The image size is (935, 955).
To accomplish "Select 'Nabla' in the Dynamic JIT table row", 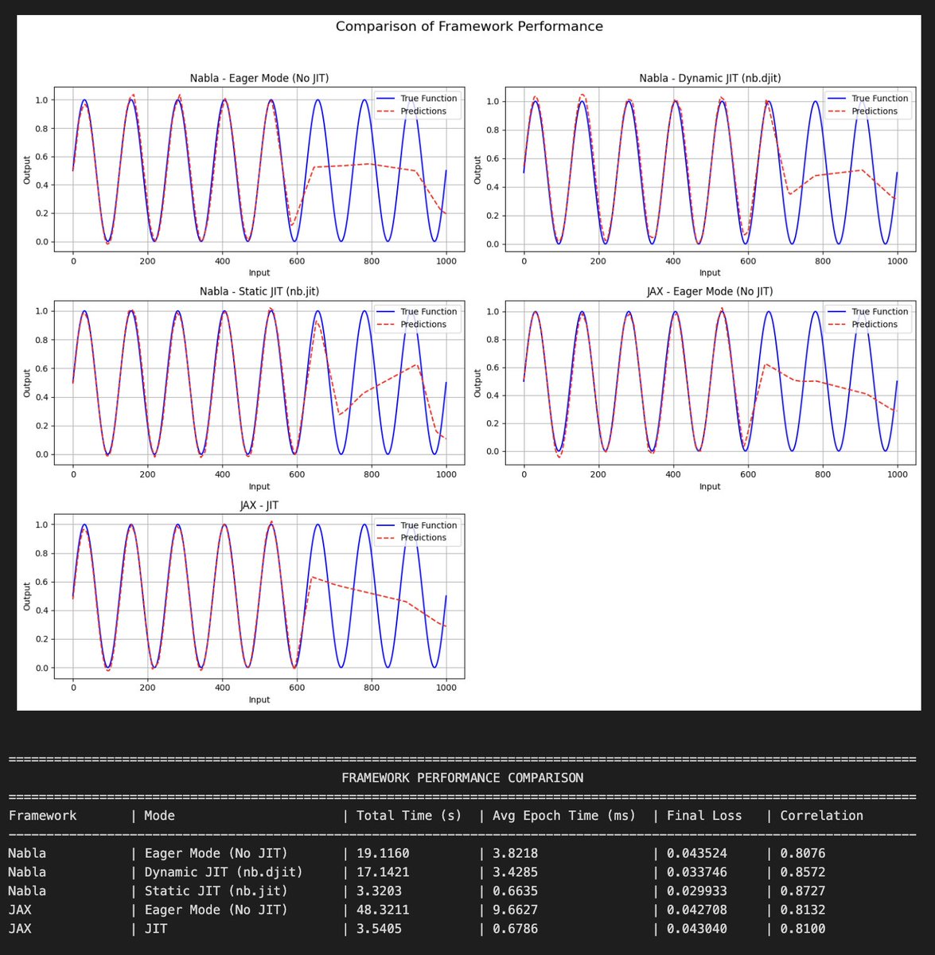I will tap(27, 872).
